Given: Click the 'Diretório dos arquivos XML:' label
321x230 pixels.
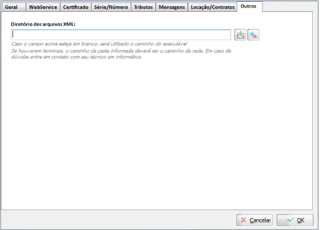Looking at the screenshot, I should 43,24.
